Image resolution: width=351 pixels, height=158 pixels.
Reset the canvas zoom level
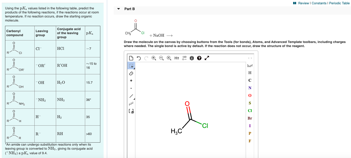[168, 58]
